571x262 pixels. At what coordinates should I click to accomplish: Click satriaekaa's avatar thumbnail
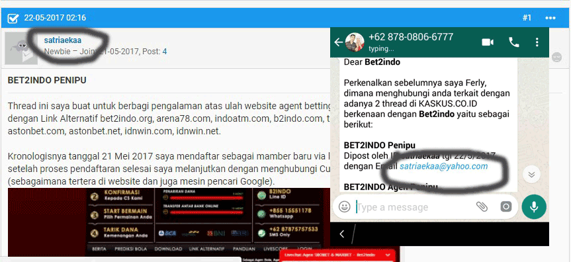[21, 48]
